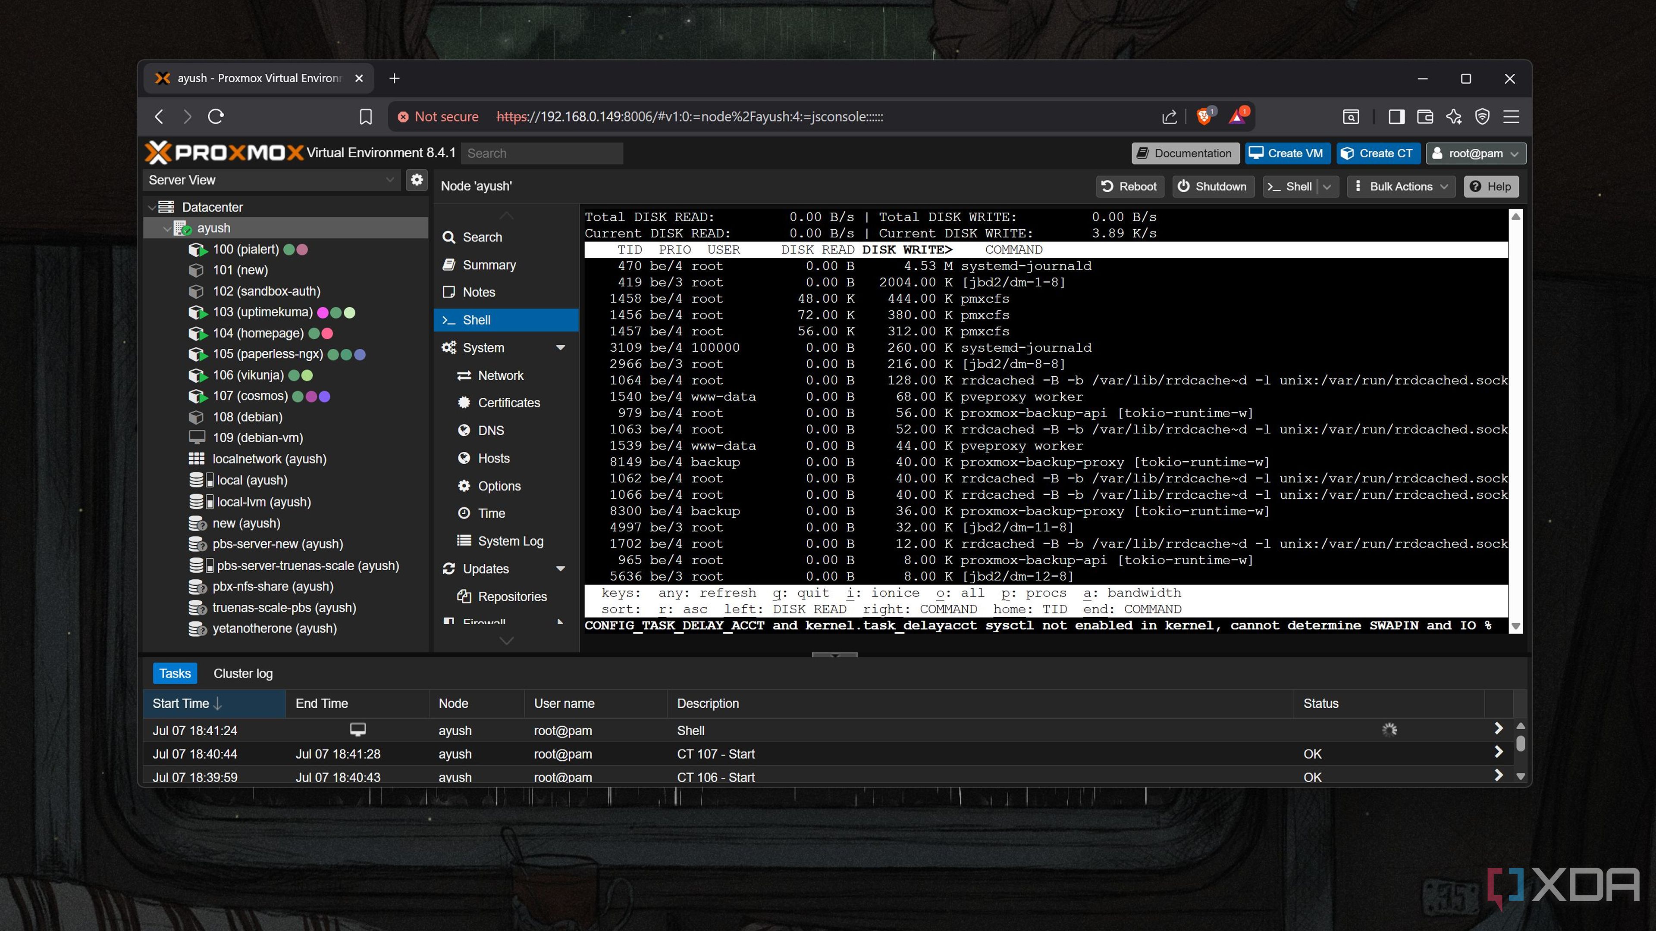Collapse the Updates menu section arrow
The image size is (1656, 931).
pos(561,569)
